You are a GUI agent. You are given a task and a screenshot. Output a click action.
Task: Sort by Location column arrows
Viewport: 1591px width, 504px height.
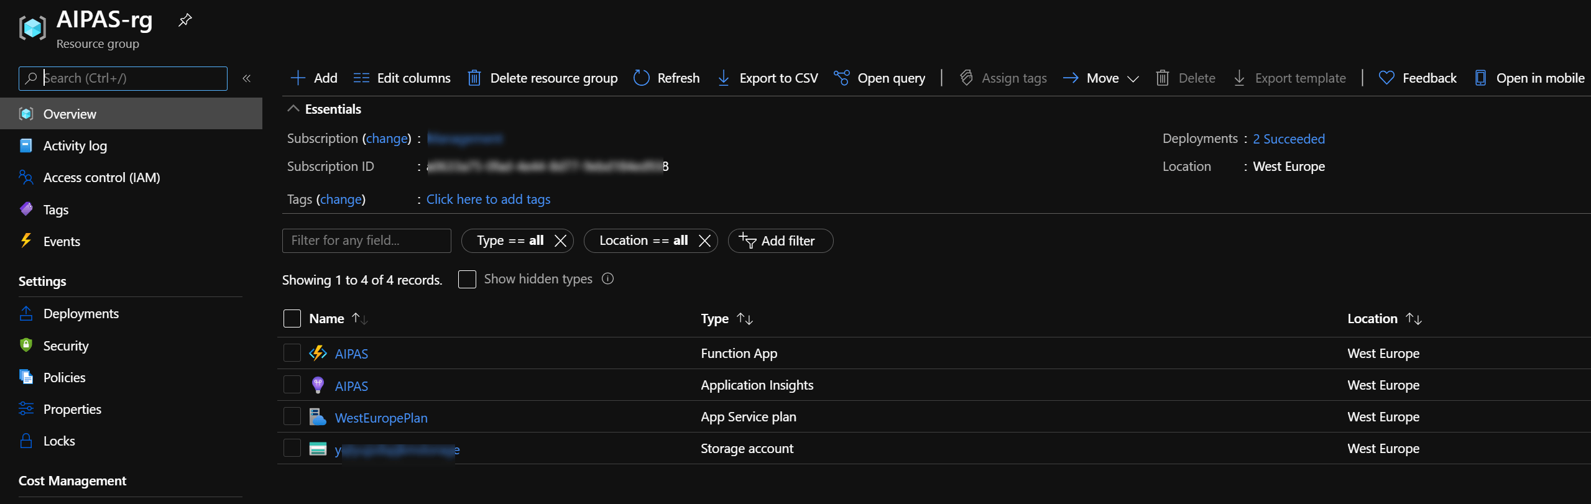pos(1414,319)
